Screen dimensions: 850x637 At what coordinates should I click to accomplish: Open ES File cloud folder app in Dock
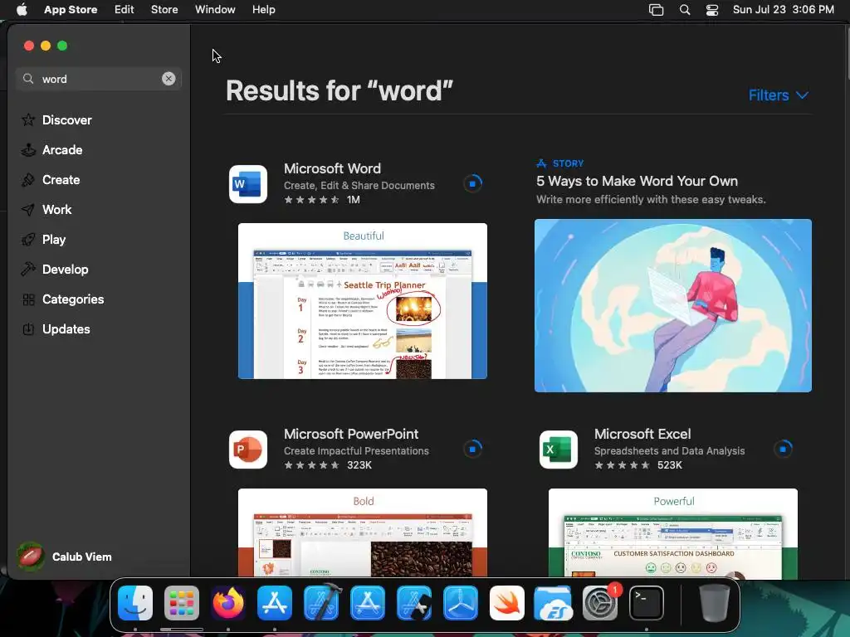[553, 603]
